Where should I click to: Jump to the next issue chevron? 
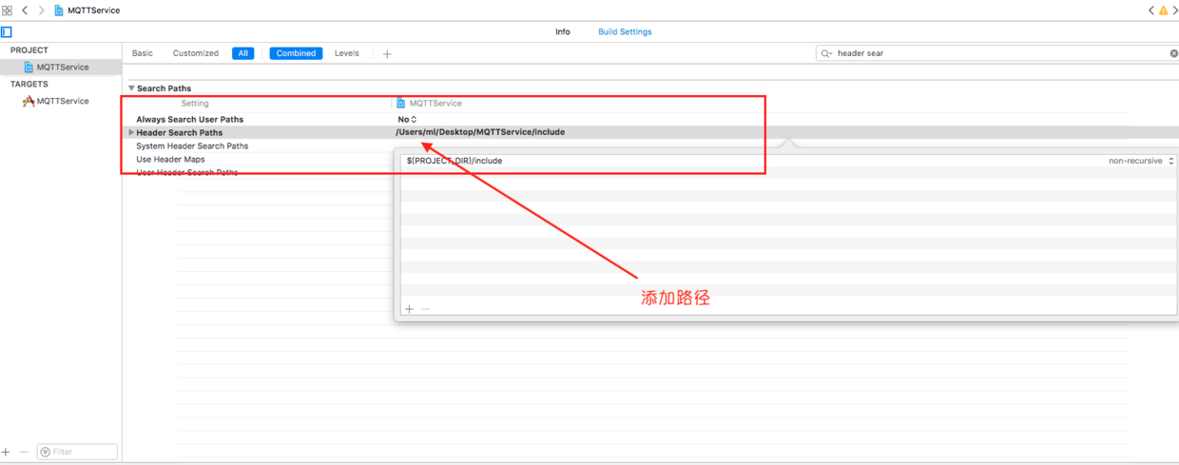click(1175, 10)
